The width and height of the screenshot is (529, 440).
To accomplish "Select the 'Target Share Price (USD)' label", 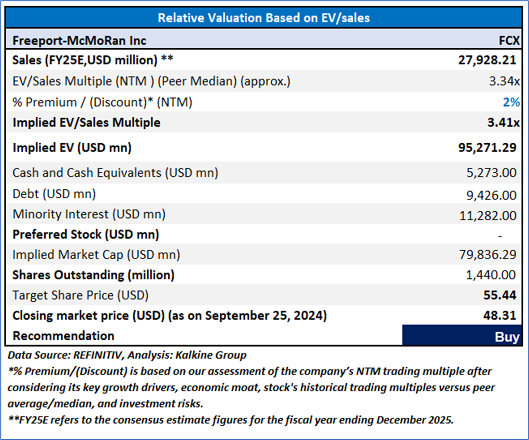I will click(x=80, y=295).
